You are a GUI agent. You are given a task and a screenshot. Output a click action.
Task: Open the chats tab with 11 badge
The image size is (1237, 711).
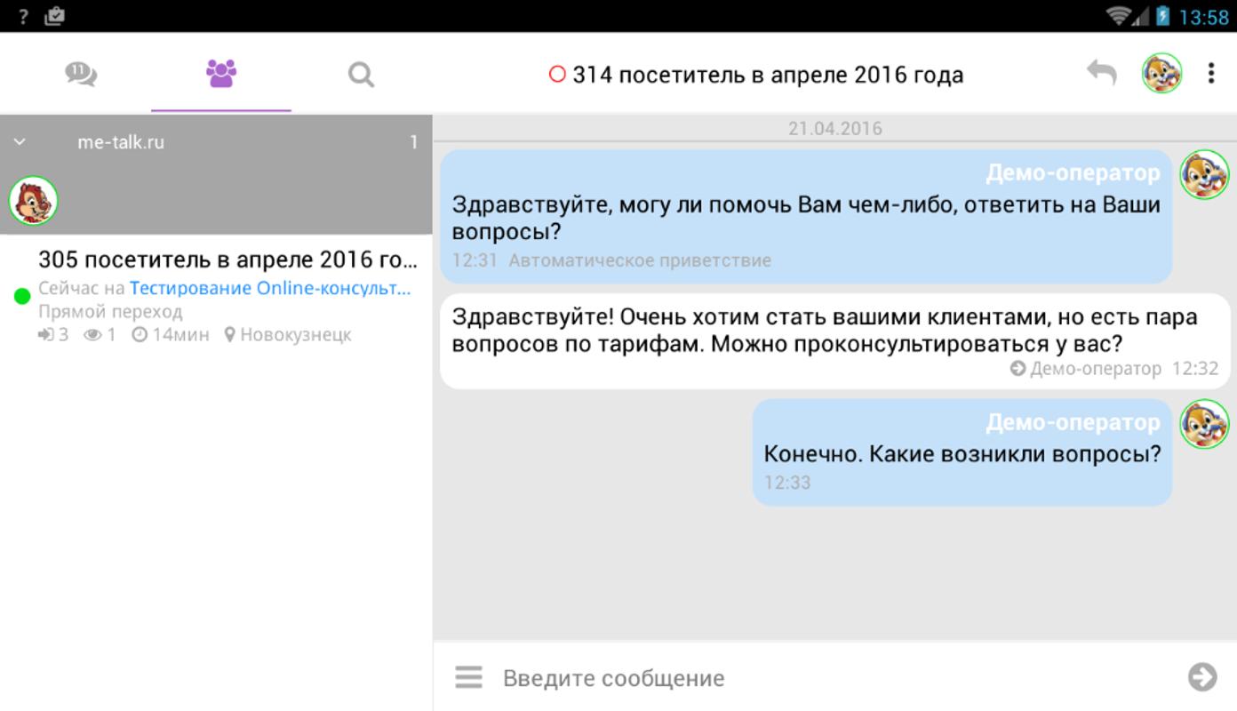(x=81, y=74)
